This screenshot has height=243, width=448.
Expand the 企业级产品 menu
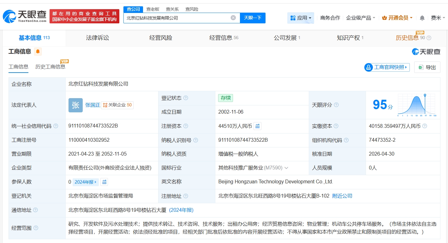[x=361, y=18]
